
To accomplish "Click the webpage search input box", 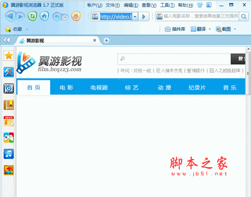I will tap(174, 59).
